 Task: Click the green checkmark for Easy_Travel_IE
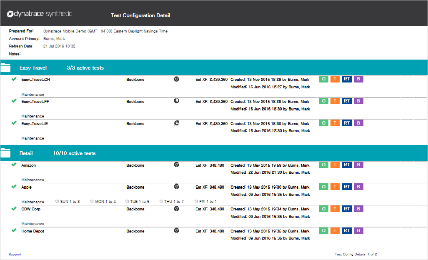[14, 123]
